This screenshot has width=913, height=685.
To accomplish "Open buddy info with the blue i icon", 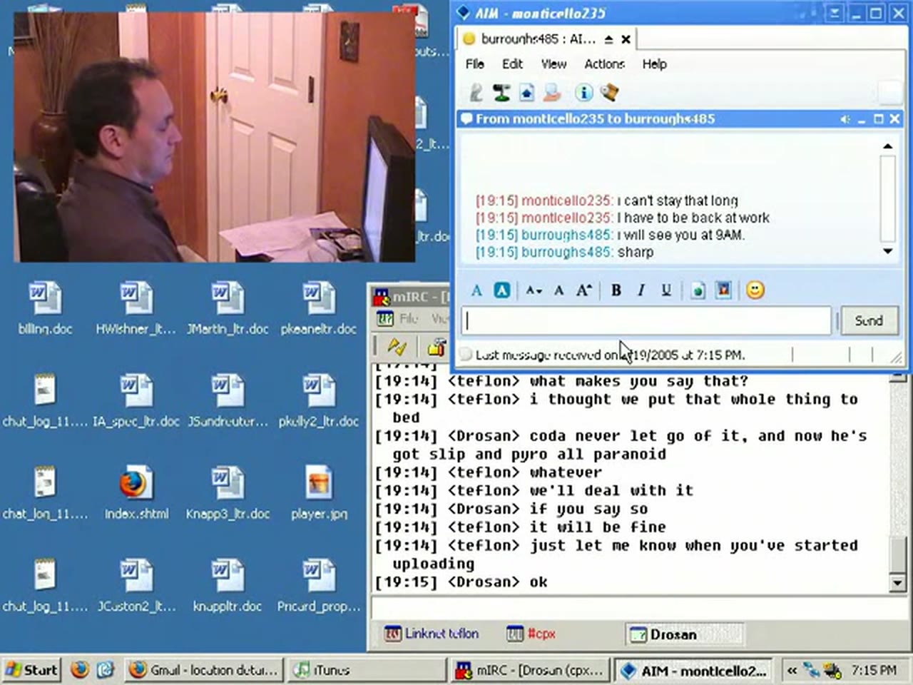I will (583, 92).
